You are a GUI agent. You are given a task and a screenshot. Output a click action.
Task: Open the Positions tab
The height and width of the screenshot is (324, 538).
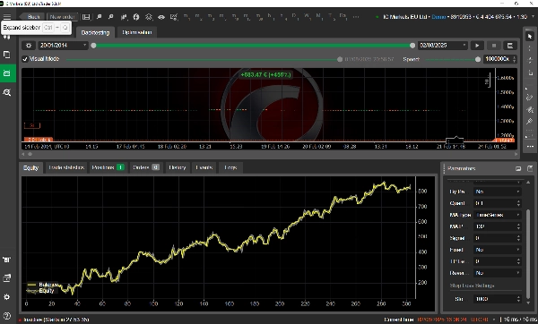point(108,167)
